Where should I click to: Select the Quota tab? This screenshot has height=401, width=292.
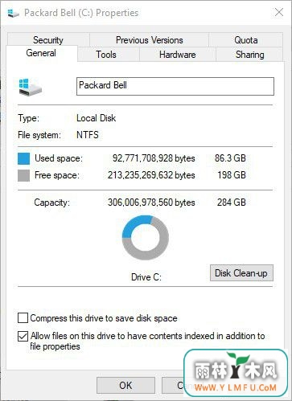(x=246, y=40)
